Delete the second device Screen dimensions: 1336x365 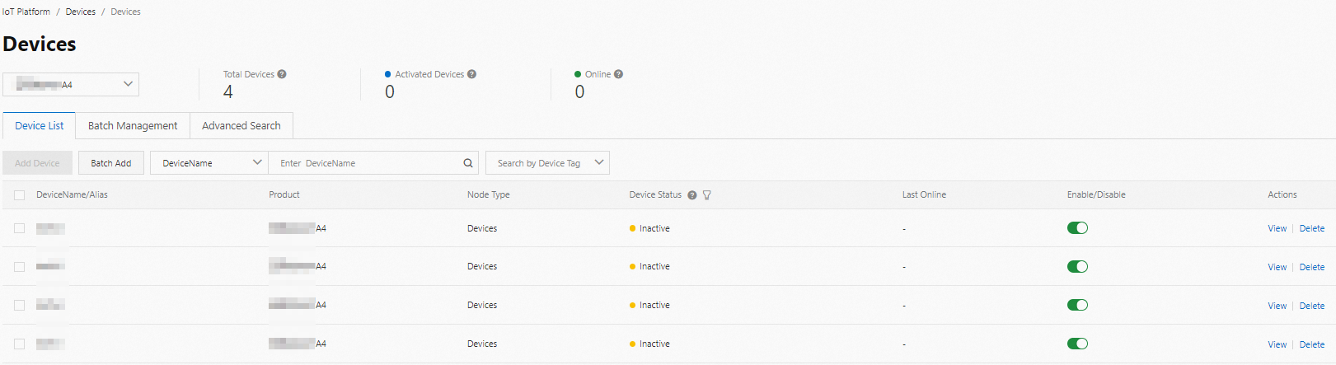click(1312, 267)
